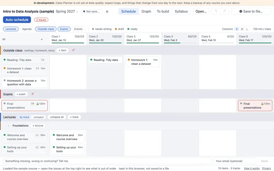
Task: Click the lock icon on Class 6 Final presentations
Action: pyautogui.click(x=262, y=104)
